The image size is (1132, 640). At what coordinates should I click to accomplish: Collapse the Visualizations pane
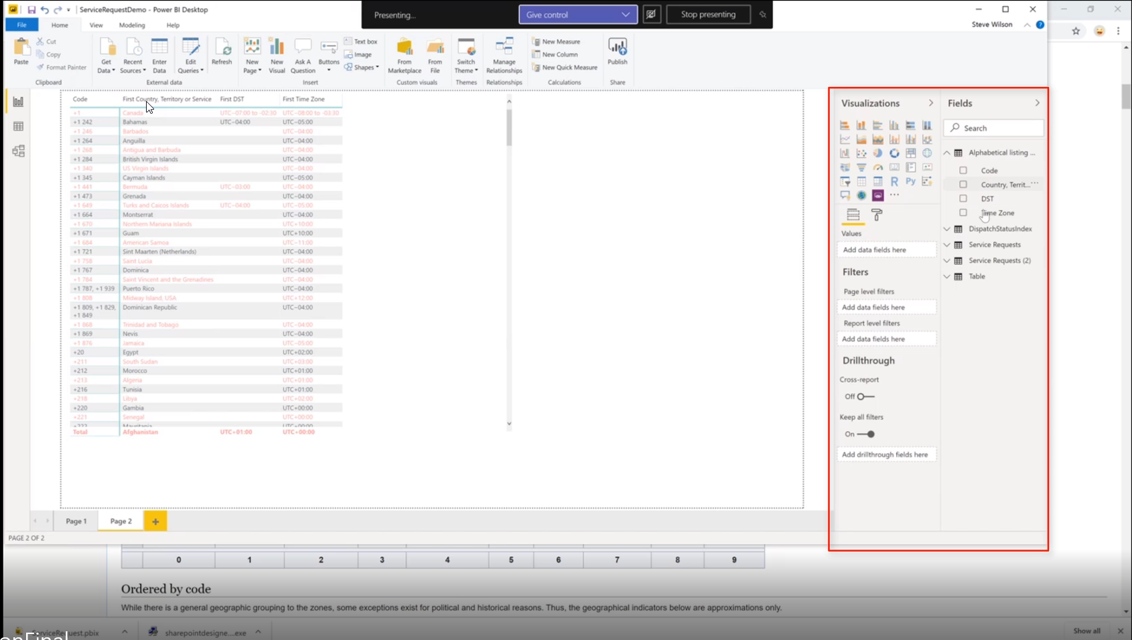pos(930,103)
